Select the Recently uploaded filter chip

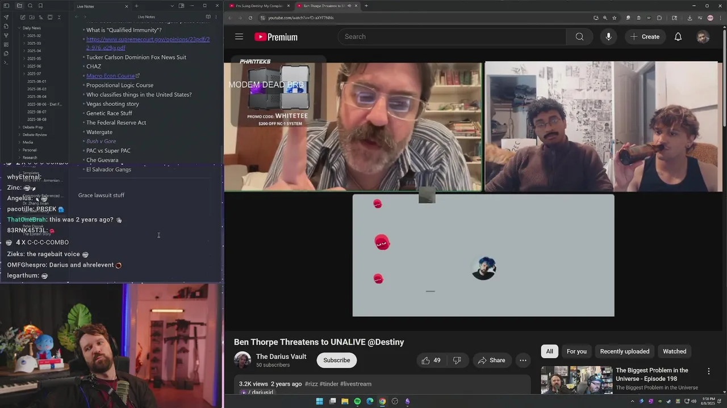pos(625,351)
